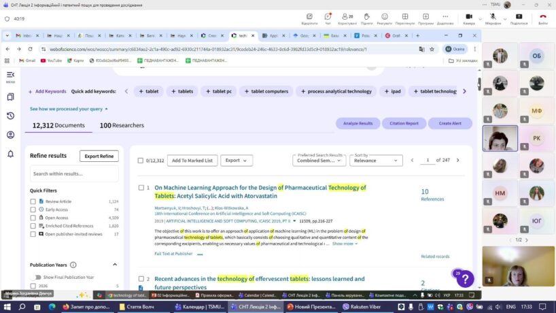
Task: Click the Publication Years info icon
Action: tap(73, 265)
